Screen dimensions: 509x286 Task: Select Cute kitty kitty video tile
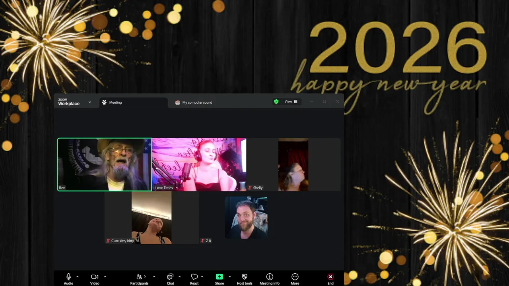(x=152, y=218)
